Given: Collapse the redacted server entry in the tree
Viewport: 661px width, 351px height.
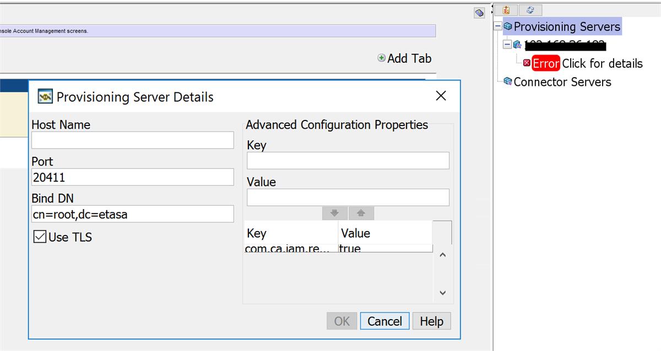Looking at the screenshot, I should point(507,45).
